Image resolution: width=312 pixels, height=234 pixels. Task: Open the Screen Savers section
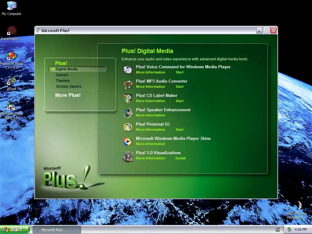coord(69,86)
